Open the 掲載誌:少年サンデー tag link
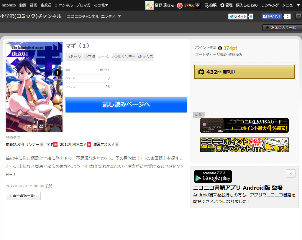This screenshot has width=302, height=240. tap(22, 144)
